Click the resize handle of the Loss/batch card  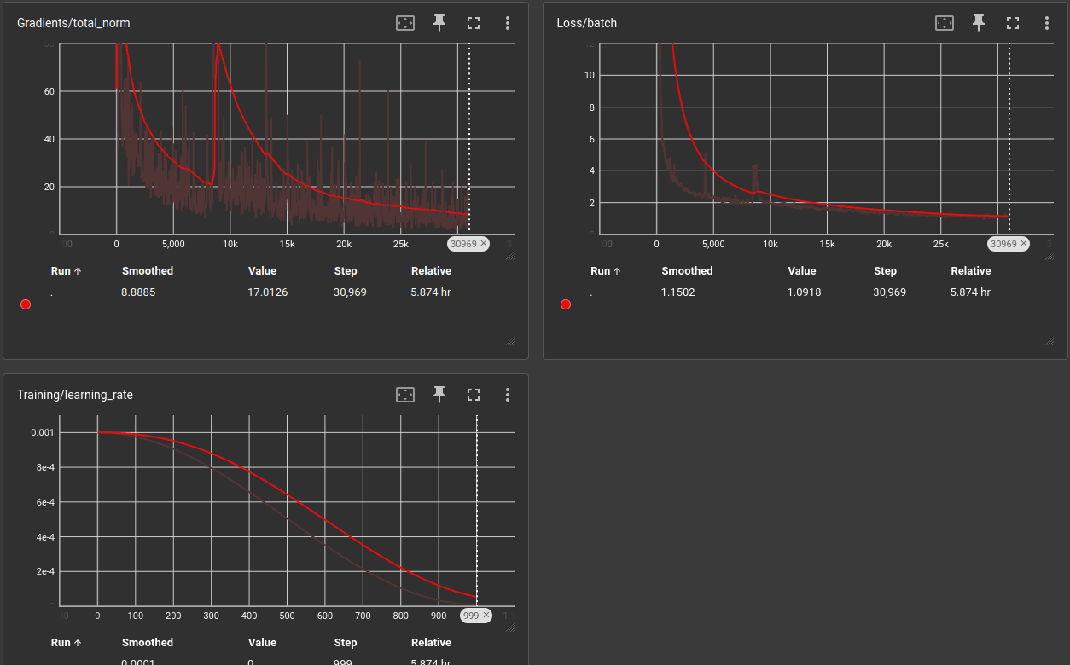1050,340
